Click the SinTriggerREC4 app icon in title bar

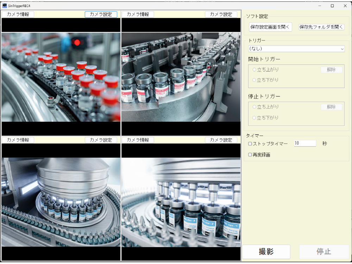tap(5, 6)
